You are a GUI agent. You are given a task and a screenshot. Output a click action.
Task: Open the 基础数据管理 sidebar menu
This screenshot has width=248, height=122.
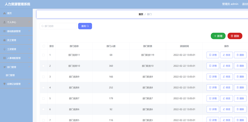(16, 31)
